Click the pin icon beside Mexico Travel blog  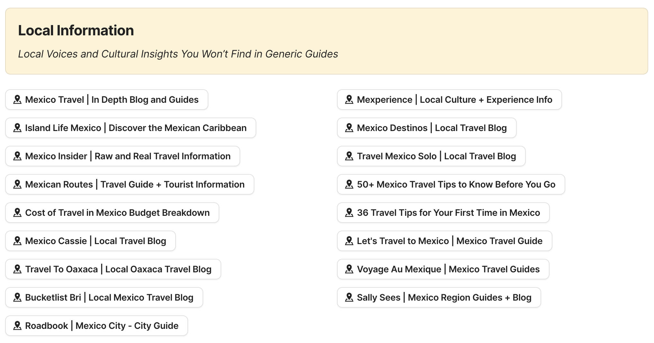pos(18,100)
